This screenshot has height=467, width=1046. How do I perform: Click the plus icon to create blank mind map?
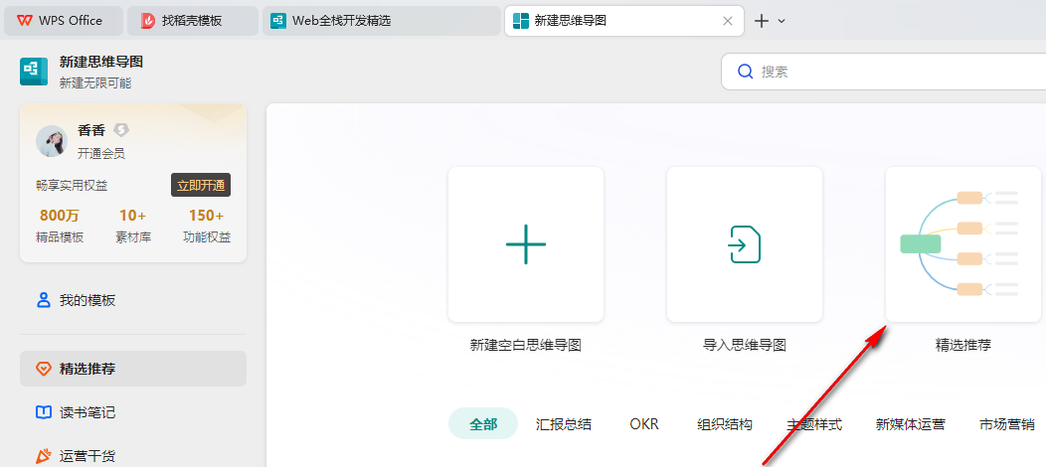526,244
